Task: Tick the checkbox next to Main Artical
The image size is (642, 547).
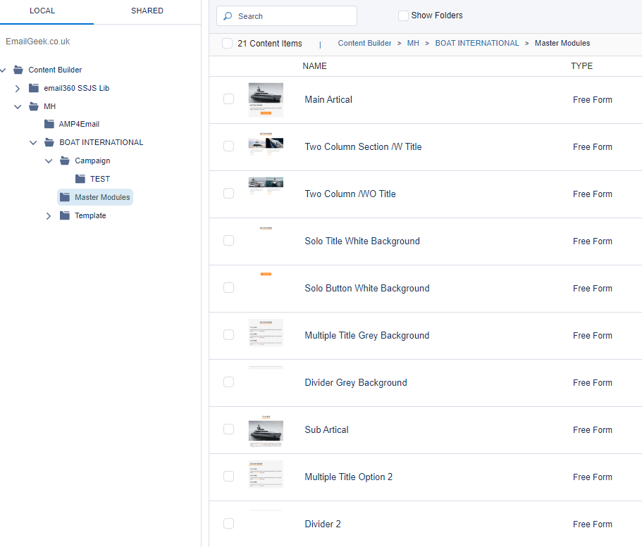Action: click(228, 99)
